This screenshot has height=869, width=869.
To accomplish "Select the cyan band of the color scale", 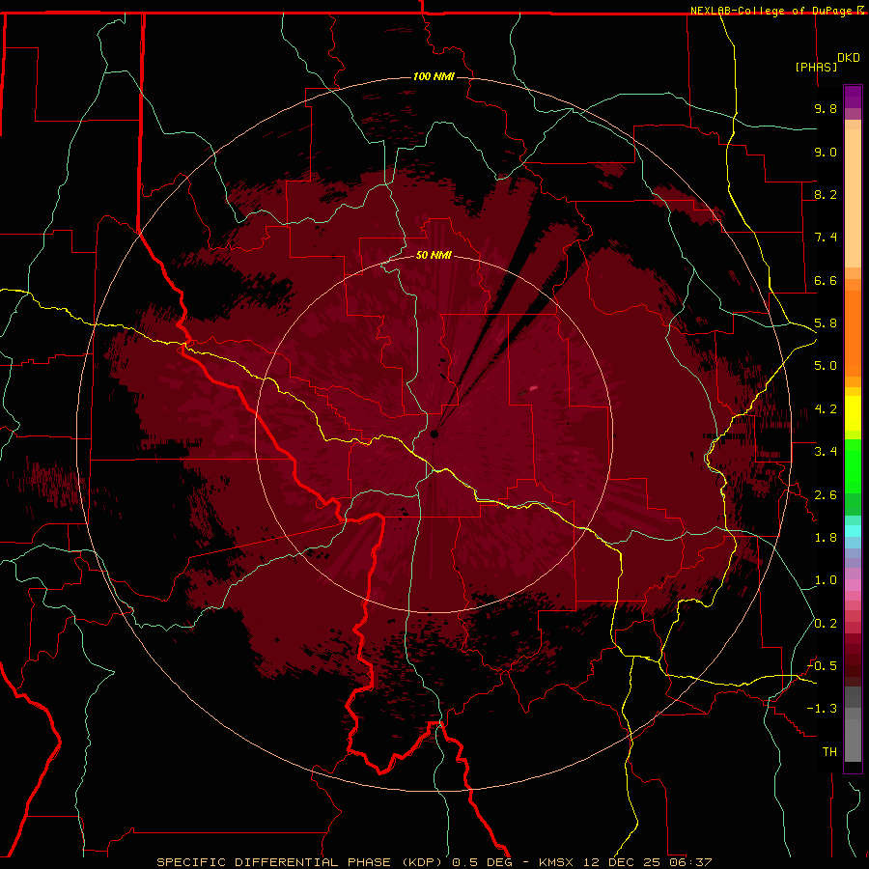I will coord(853,531).
